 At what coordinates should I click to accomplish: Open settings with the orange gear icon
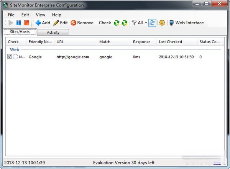[162, 23]
